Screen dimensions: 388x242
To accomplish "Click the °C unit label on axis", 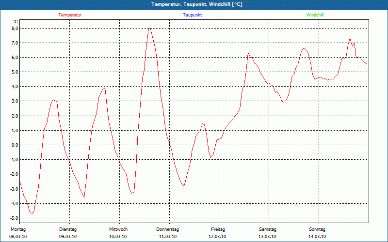I will click(16, 22).
